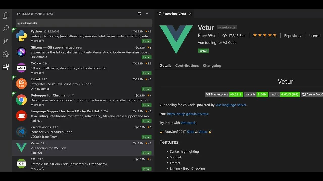
Task: Open the Search view in activity bar
Action: 6,28
